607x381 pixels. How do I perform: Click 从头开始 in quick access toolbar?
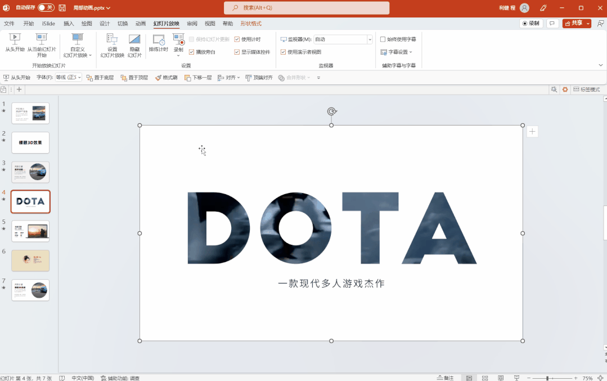point(17,78)
